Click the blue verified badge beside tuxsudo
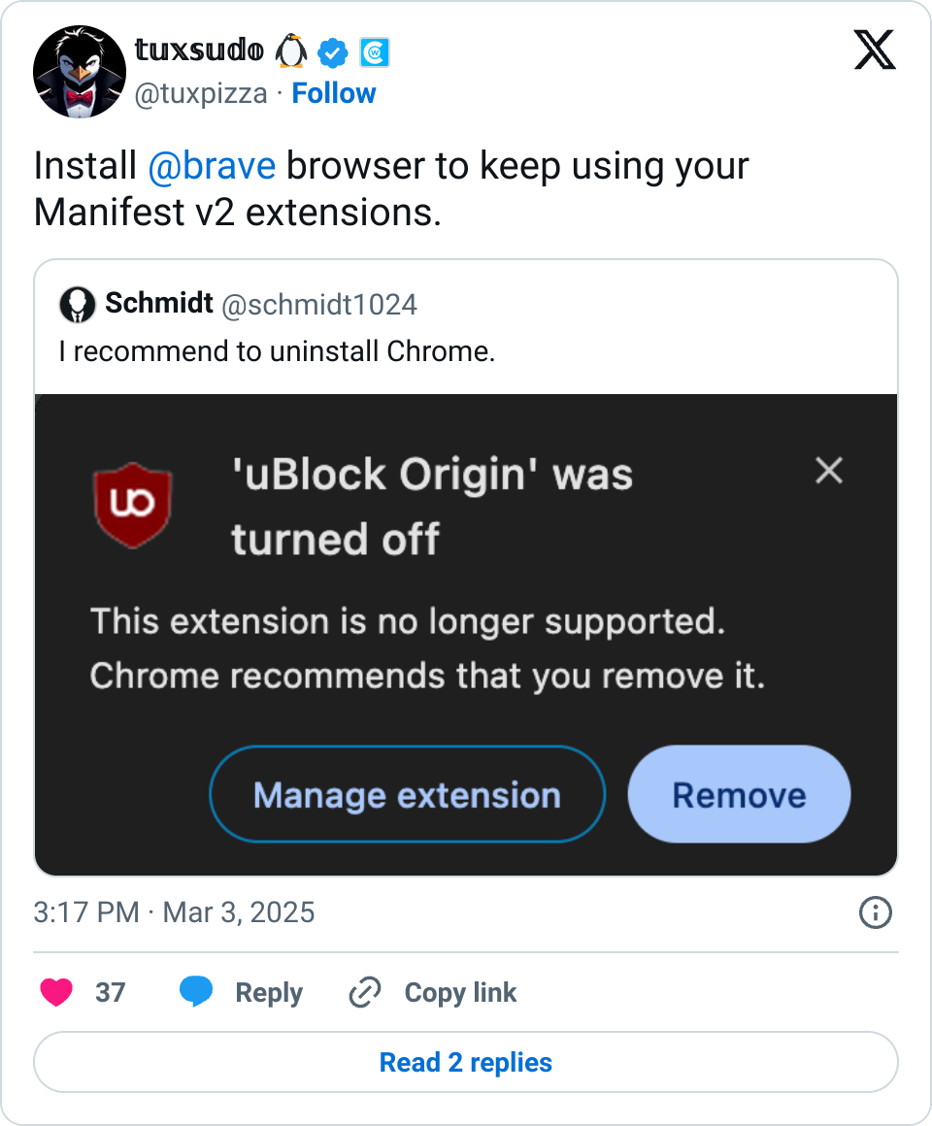Image resolution: width=932 pixels, height=1126 pixels. point(334,53)
